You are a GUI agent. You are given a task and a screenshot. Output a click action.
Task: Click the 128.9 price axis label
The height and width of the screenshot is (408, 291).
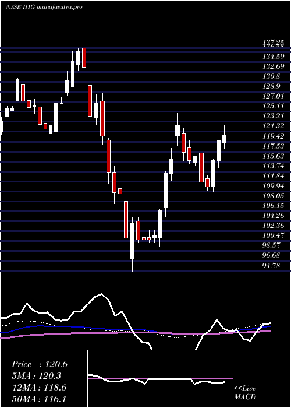tap(272, 86)
